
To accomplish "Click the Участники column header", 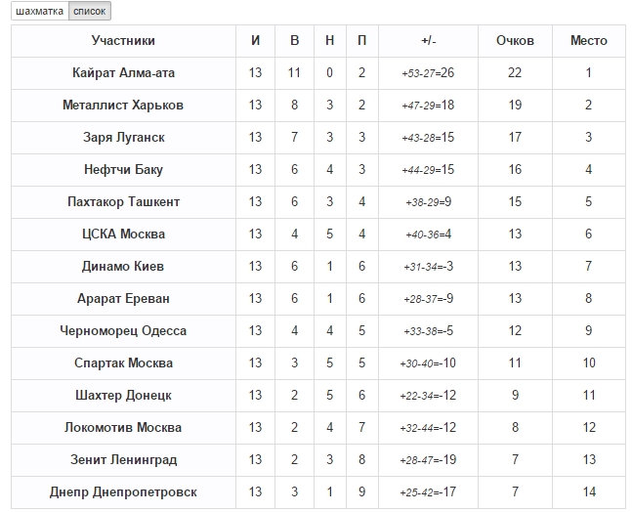I will coord(123,41).
